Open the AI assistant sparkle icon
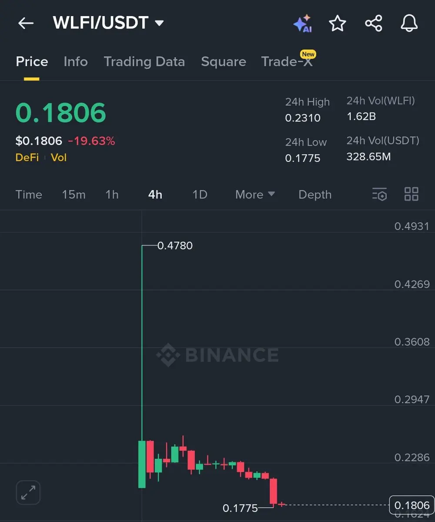Viewport: 435px width, 522px height. click(303, 23)
